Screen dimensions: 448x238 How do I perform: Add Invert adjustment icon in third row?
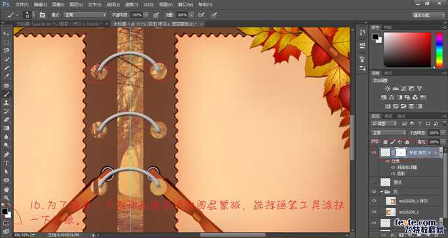tap(388, 106)
